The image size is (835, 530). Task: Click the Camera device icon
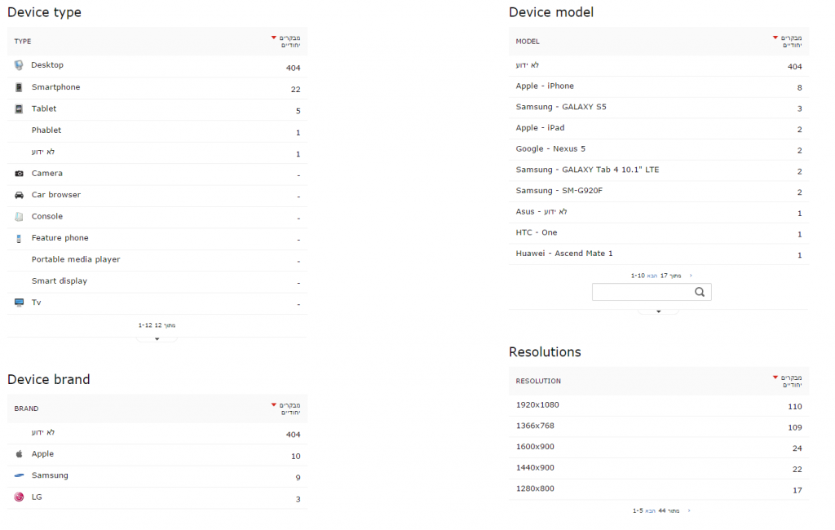tap(20, 174)
